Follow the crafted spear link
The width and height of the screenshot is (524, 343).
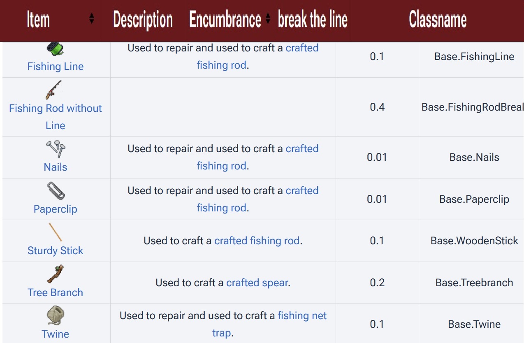click(x=257, y=283)
